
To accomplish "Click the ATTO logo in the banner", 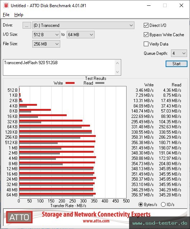I will (19, 217).
